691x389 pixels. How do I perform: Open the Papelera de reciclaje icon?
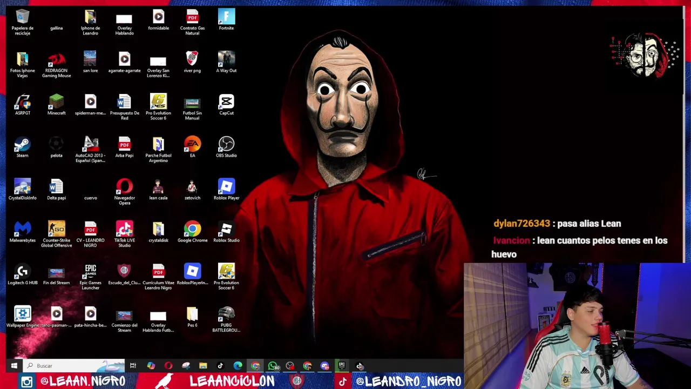pyautogui.click(x=22, y=23)
